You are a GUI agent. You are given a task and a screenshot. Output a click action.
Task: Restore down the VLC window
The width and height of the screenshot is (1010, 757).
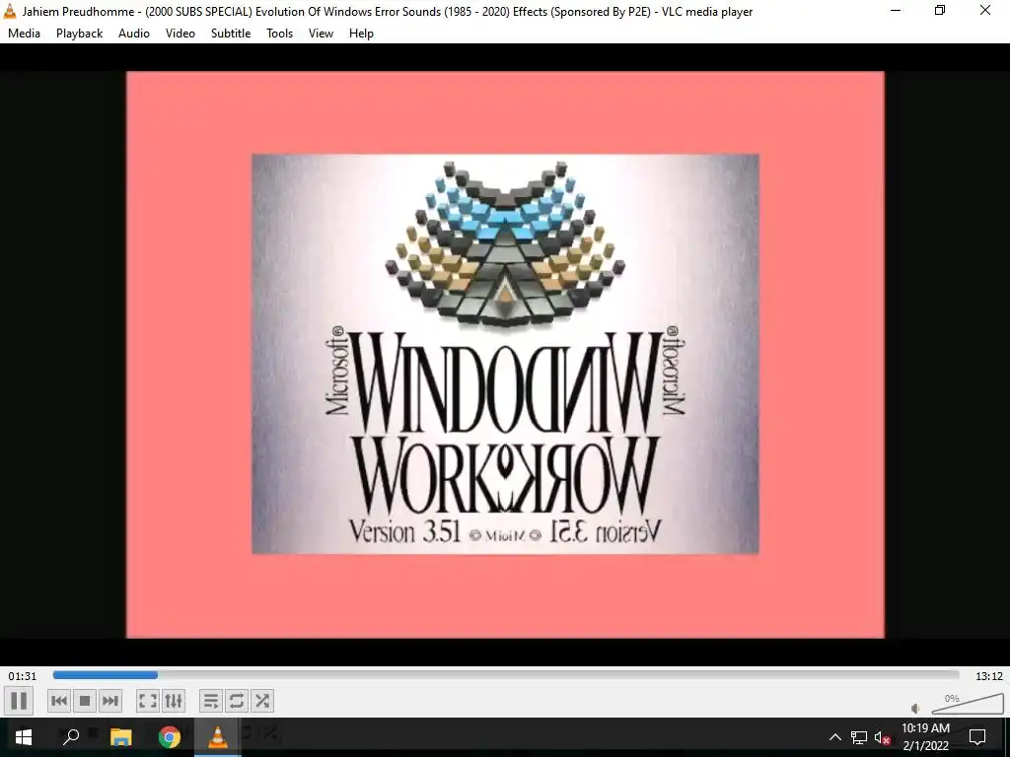(x=940, y=11)
